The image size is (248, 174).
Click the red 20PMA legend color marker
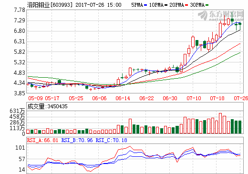(x=186, y=5)
